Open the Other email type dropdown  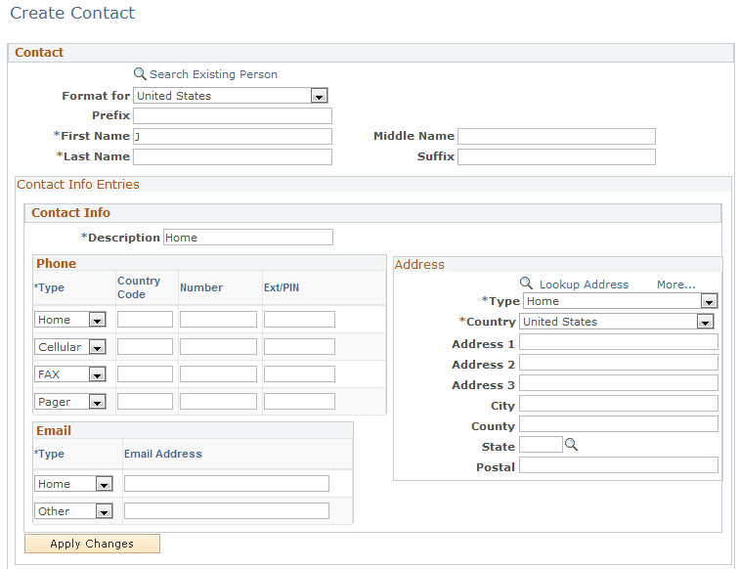[73, 511]
